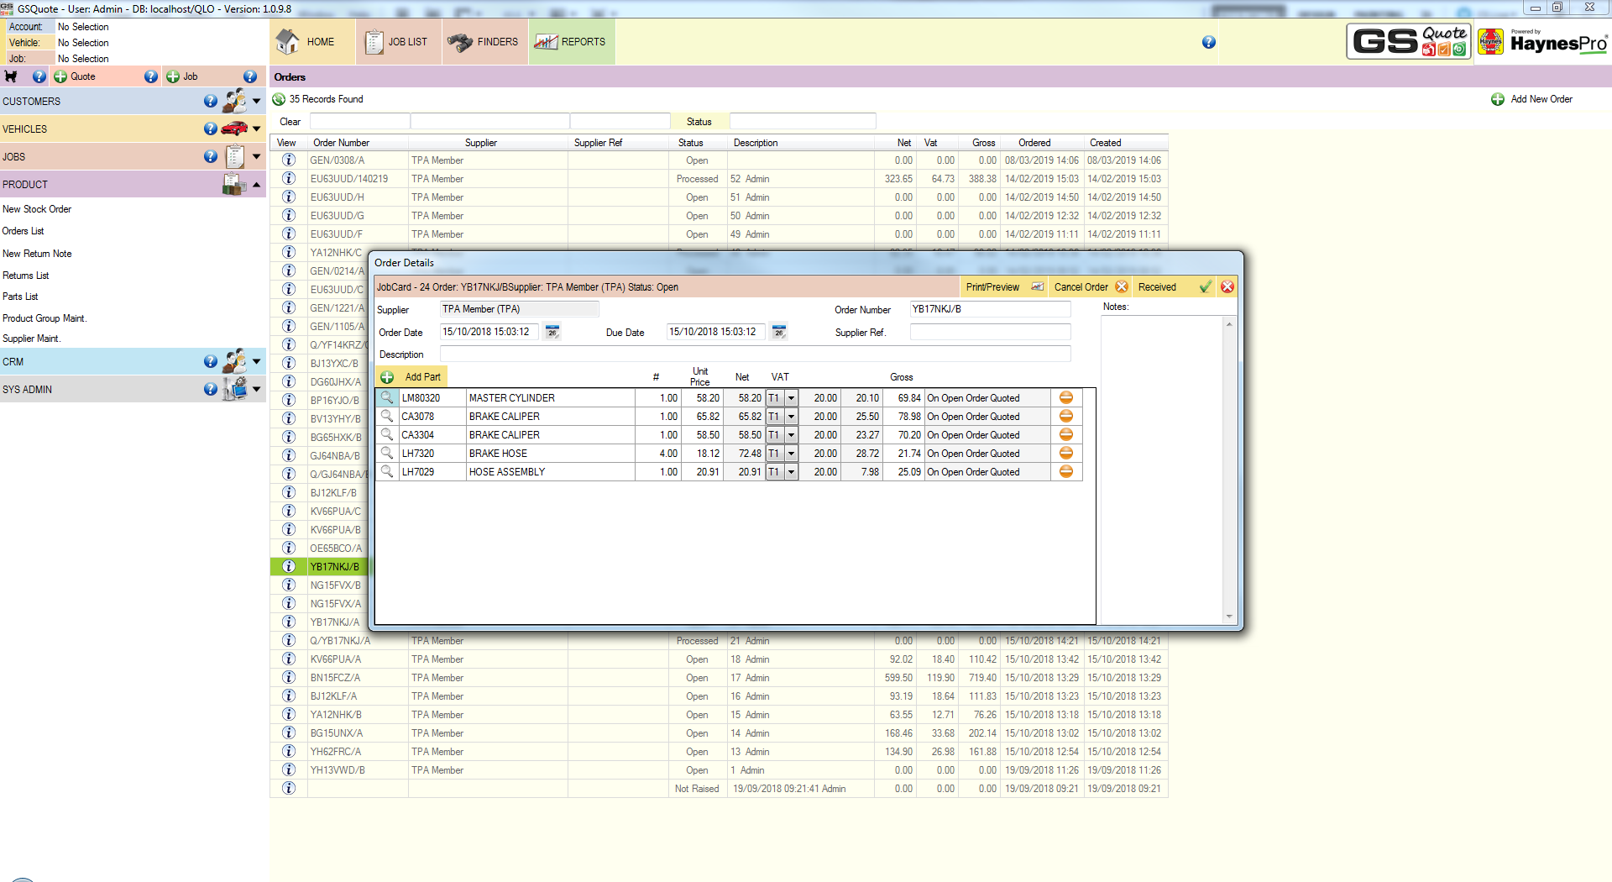Click the Description input field

756,354
